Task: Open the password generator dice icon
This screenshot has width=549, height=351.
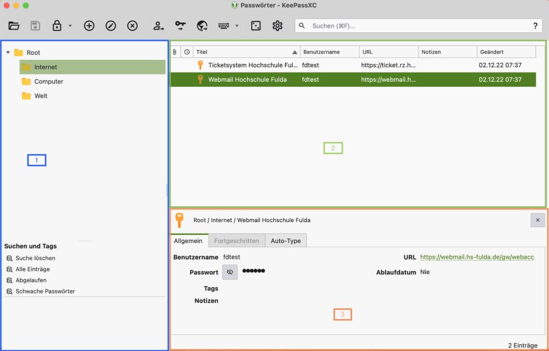Action: (x=256, y=26)
